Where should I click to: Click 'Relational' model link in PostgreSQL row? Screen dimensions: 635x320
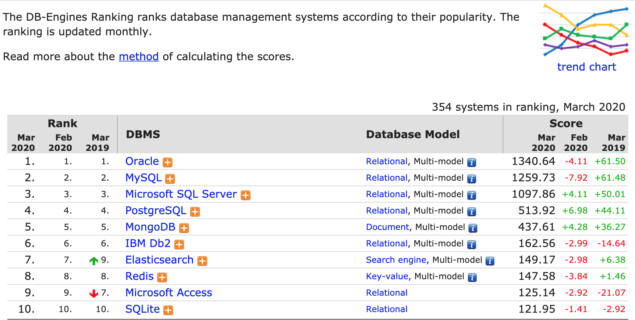(387, 210)
